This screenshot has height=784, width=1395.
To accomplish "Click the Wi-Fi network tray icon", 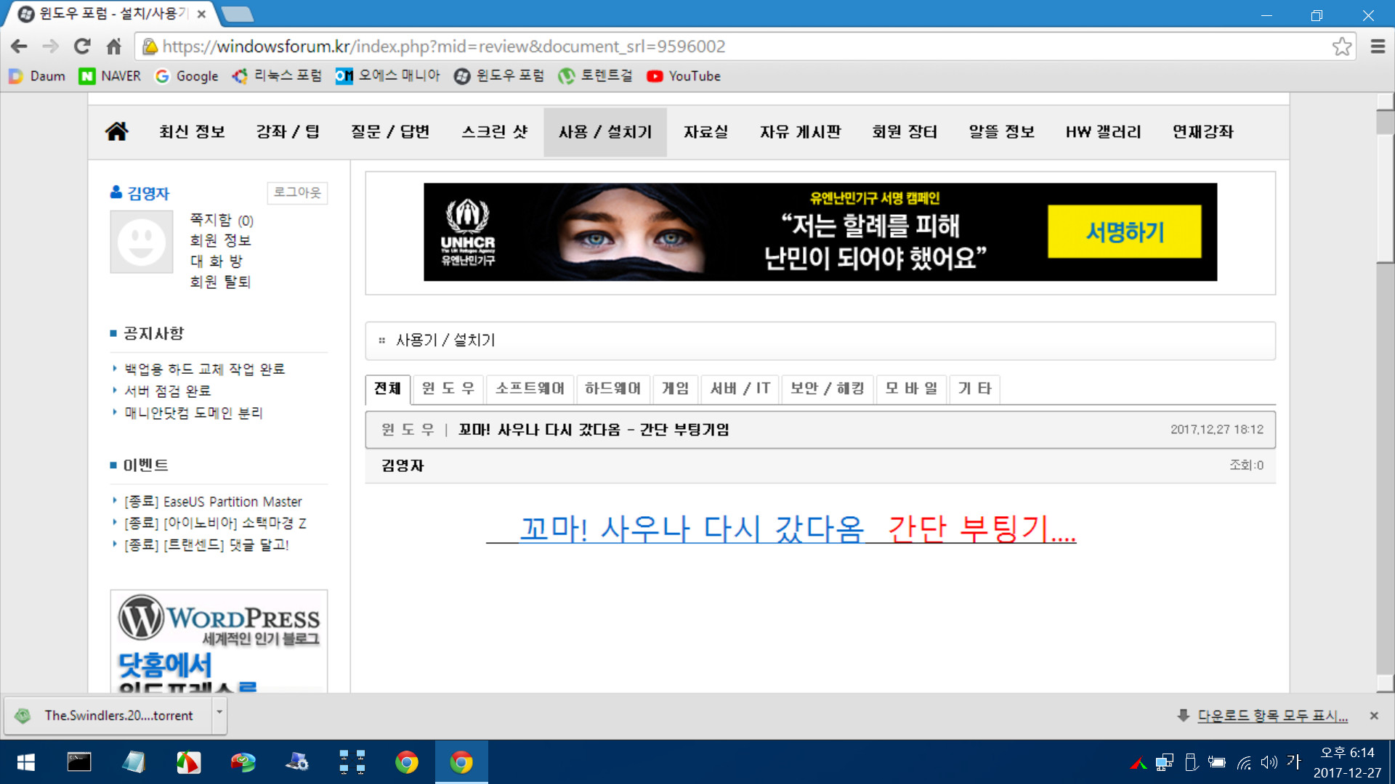I will pyautogui.click(x=1244, y=762).
